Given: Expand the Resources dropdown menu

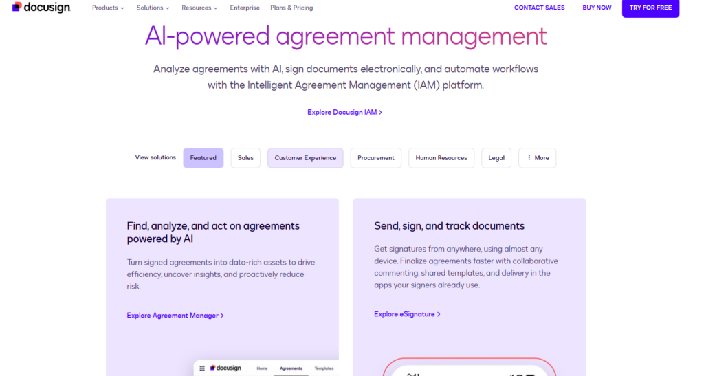Looking at the screenshot, I should point(199,8).
